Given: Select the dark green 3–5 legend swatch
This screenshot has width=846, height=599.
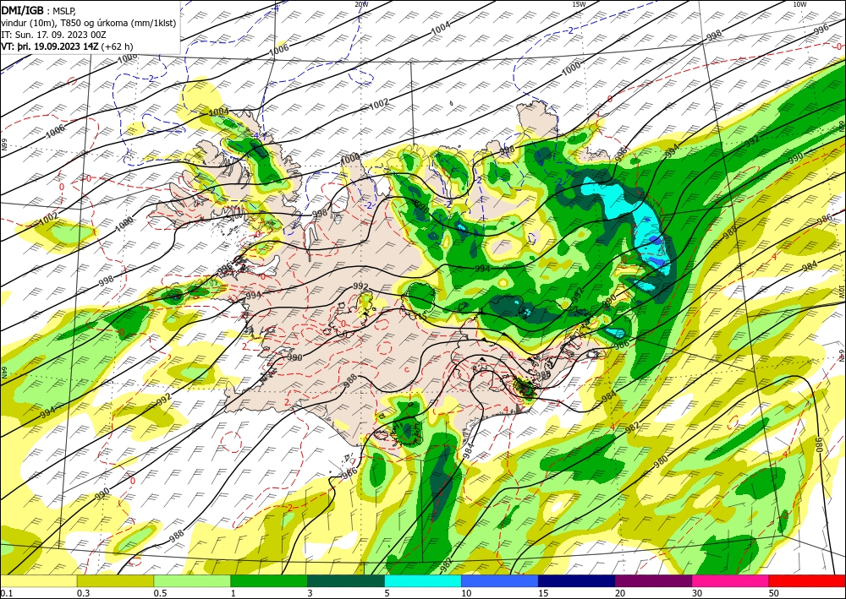Looking at the screenshot, I should [346, 581].
